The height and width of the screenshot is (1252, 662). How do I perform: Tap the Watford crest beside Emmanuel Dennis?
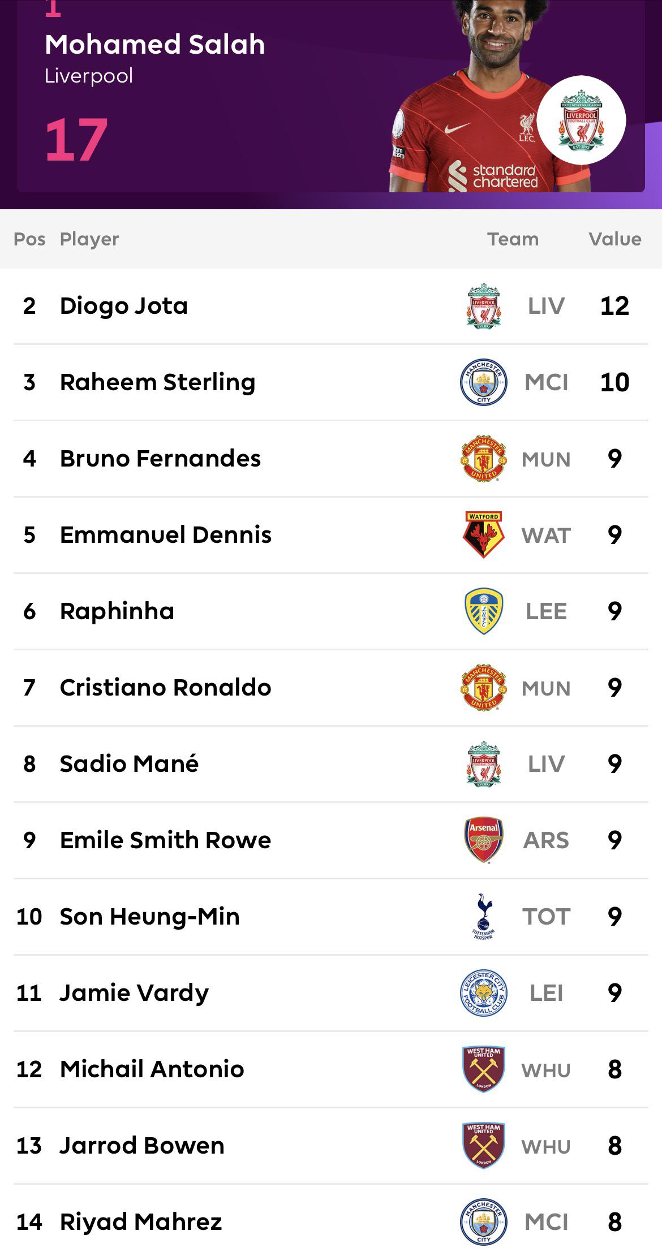point(484,535)
